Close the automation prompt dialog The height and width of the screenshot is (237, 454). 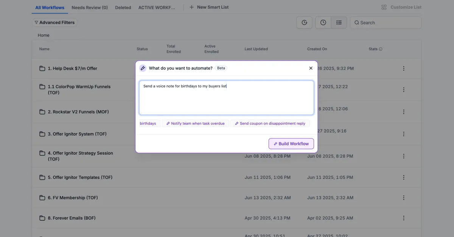[x=311, y=68]
